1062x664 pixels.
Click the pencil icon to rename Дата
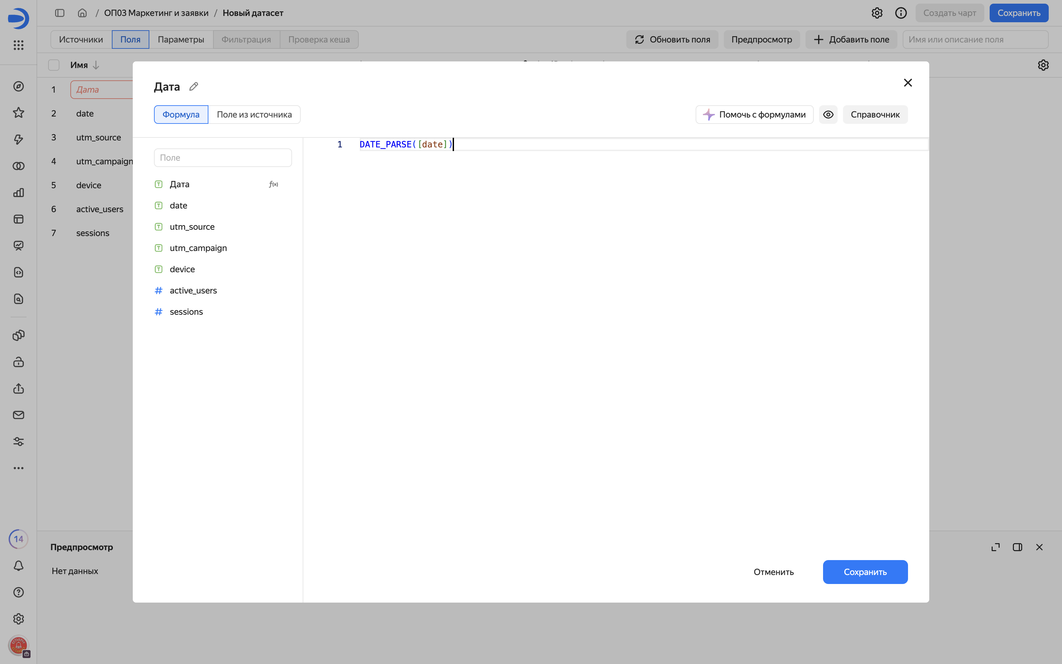tap(193, 87)
